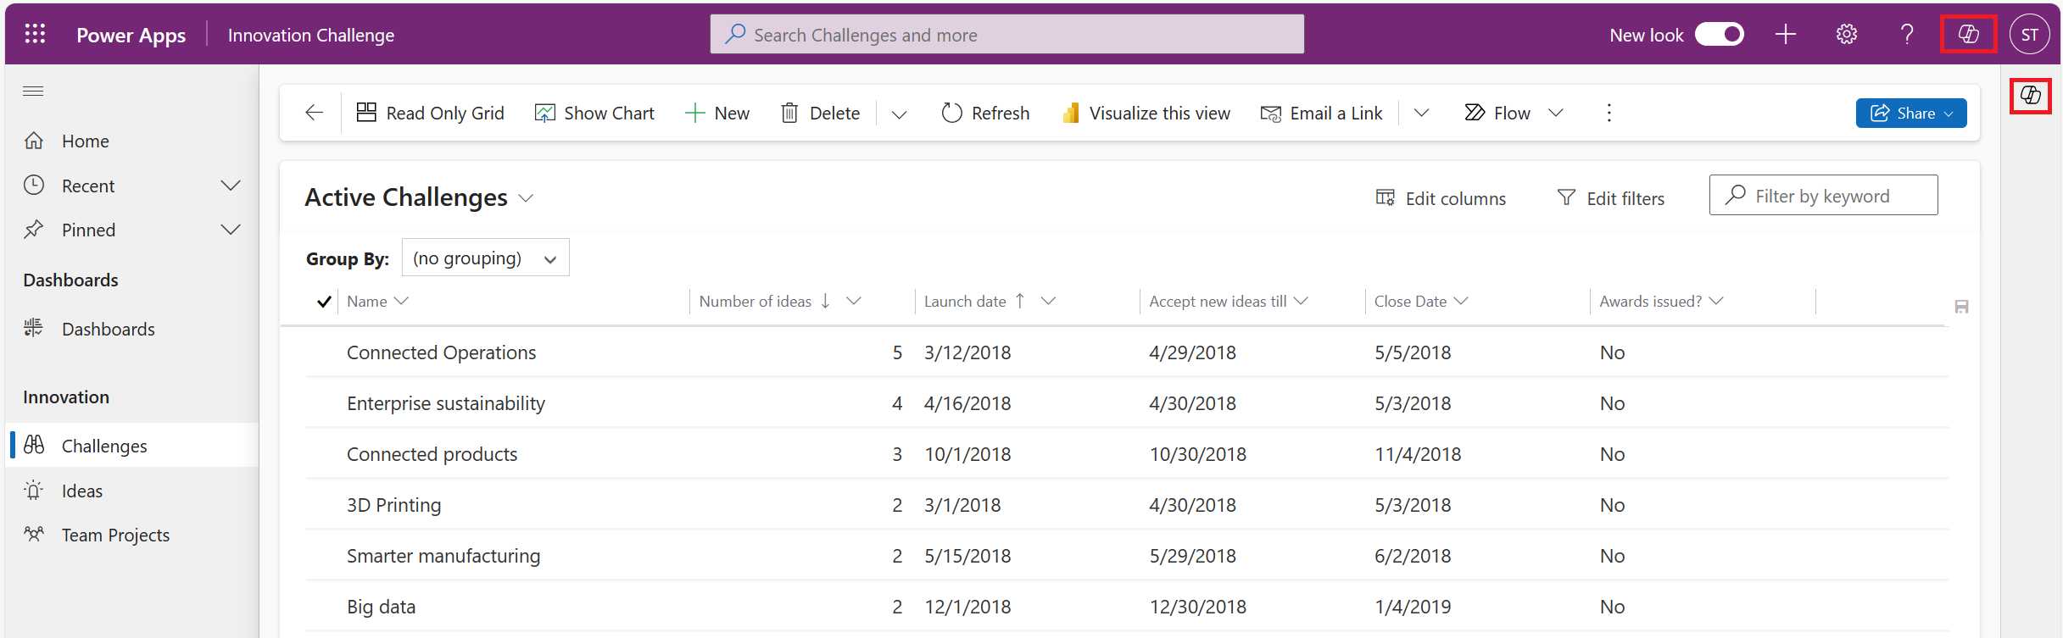Go back with the arrow icon
This screenshot has height=638, width=2063.
tap(314, 113)
